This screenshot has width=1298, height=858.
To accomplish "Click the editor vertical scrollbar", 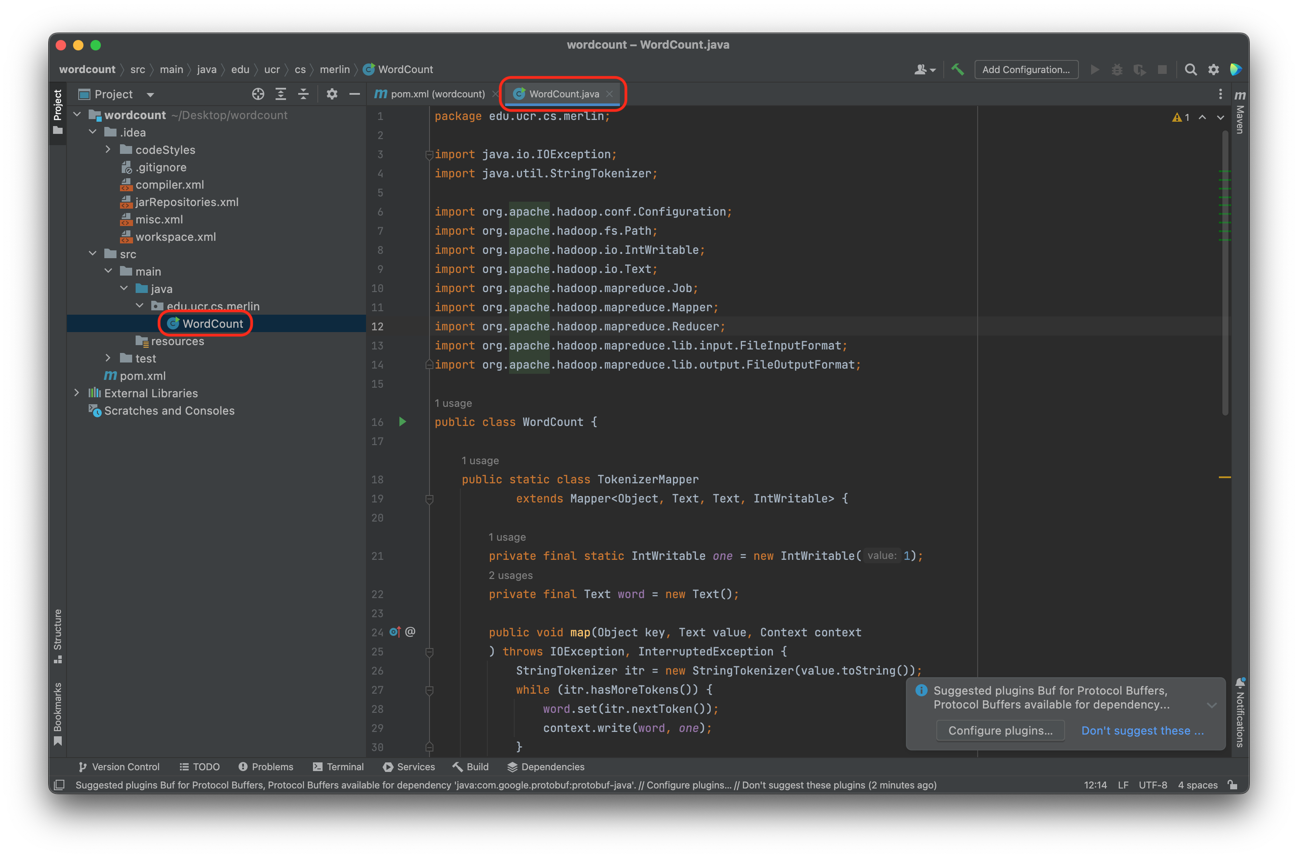I will [x=1225, y=273].
